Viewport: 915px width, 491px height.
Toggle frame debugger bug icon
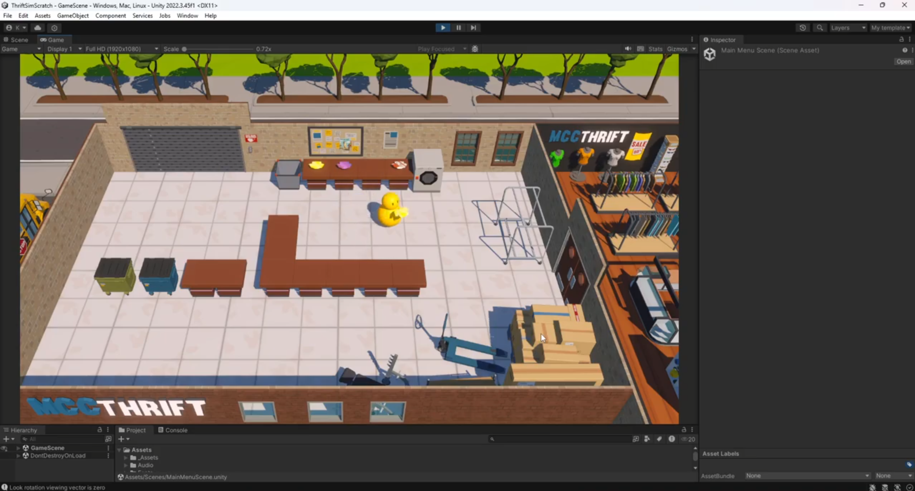pos(475,49)
